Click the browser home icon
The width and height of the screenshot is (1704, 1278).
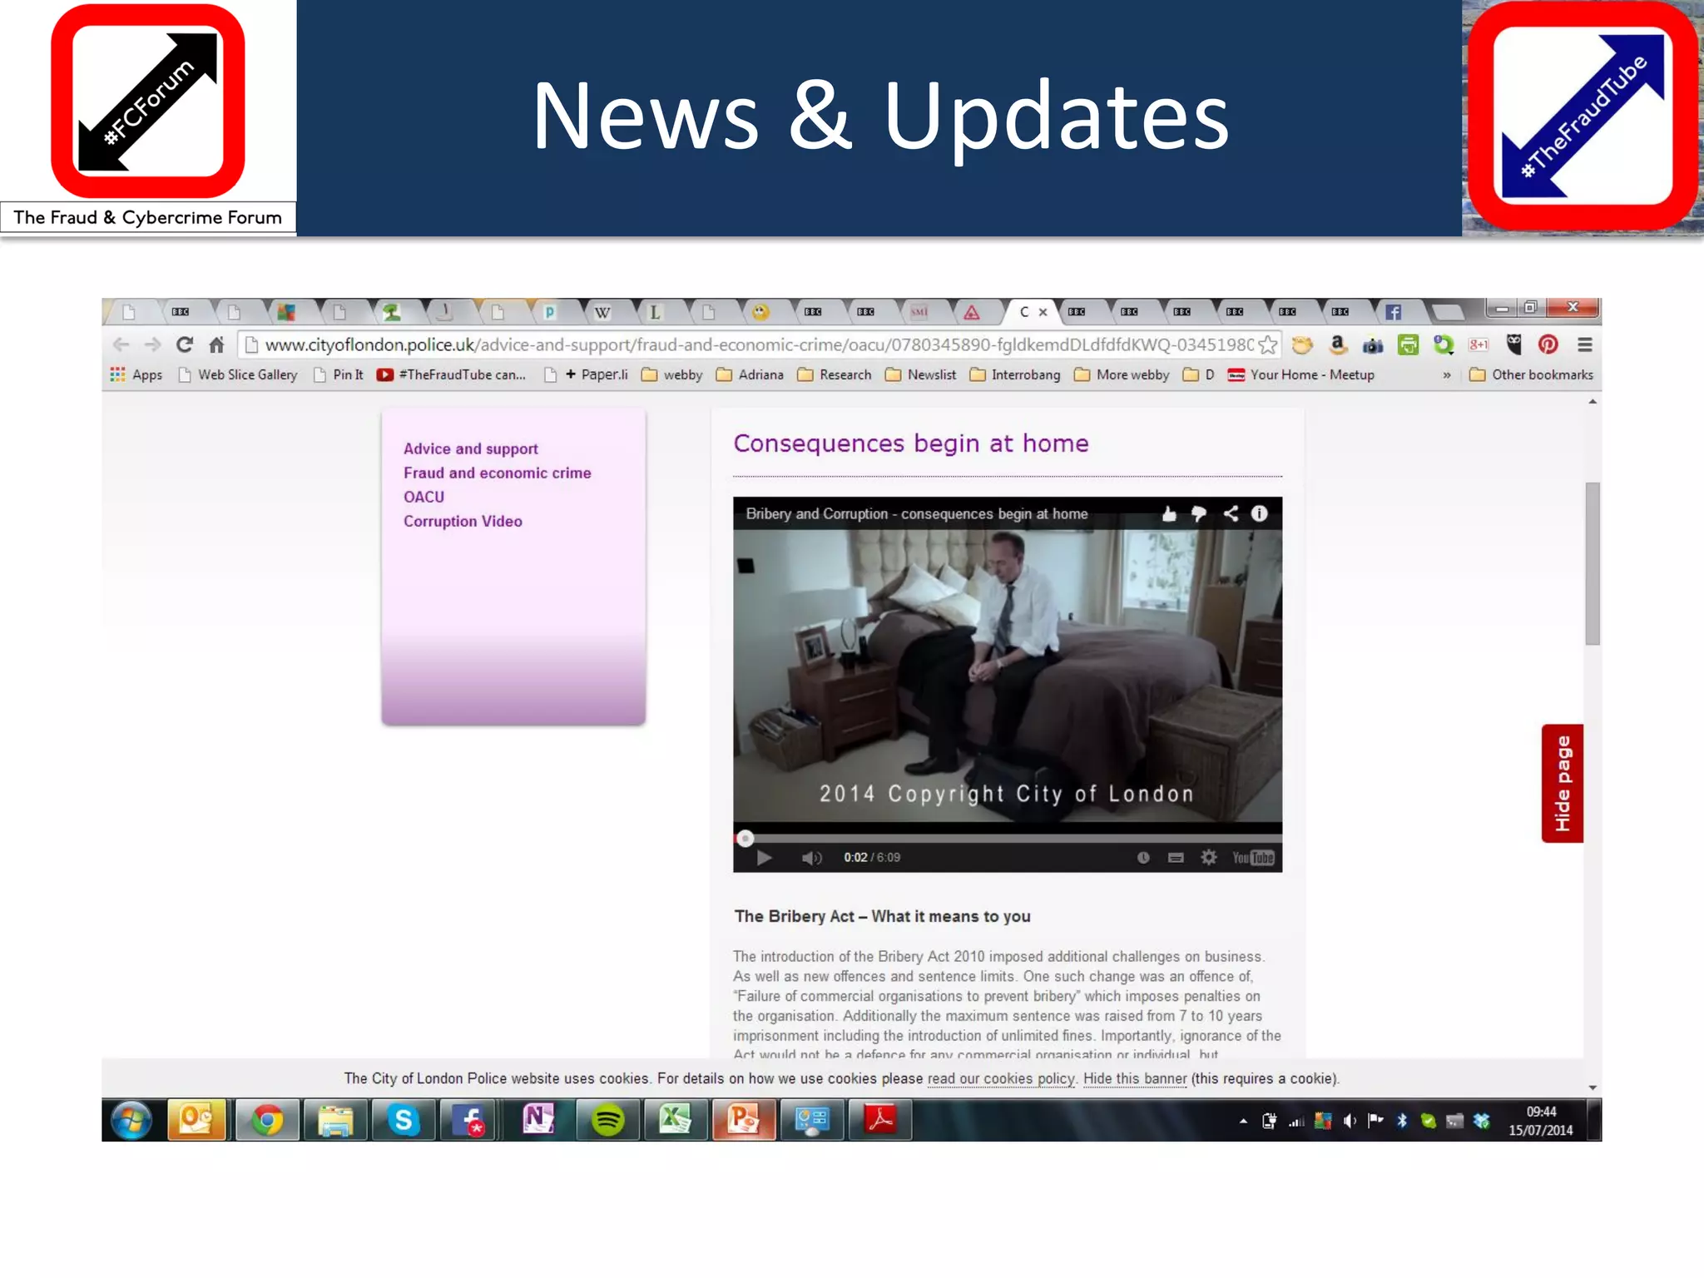coord(216,344)
